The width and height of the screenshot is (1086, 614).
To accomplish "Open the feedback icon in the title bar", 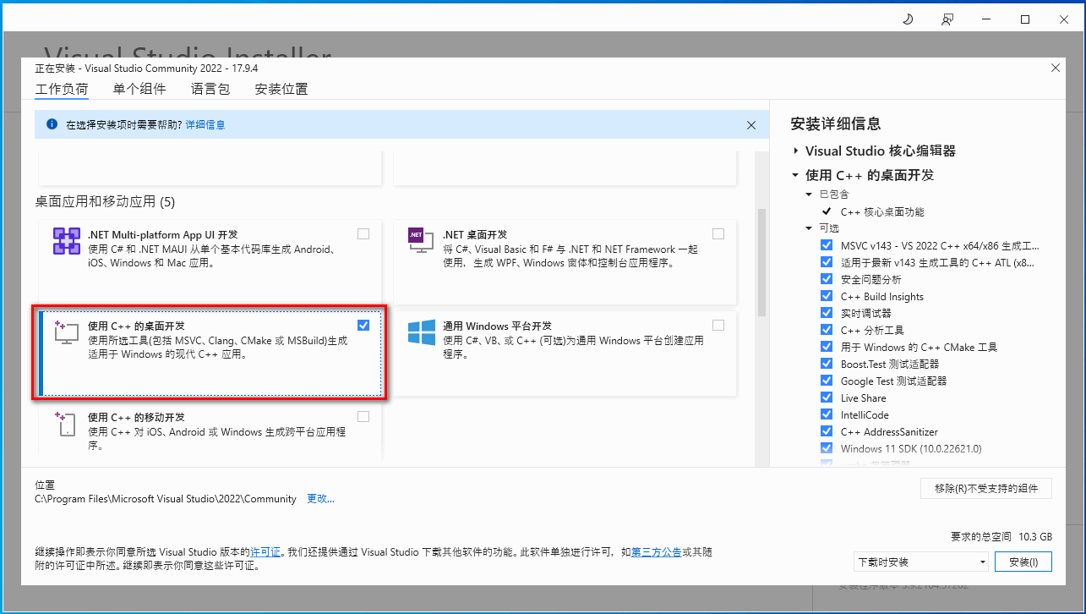I will coord(947,18).
